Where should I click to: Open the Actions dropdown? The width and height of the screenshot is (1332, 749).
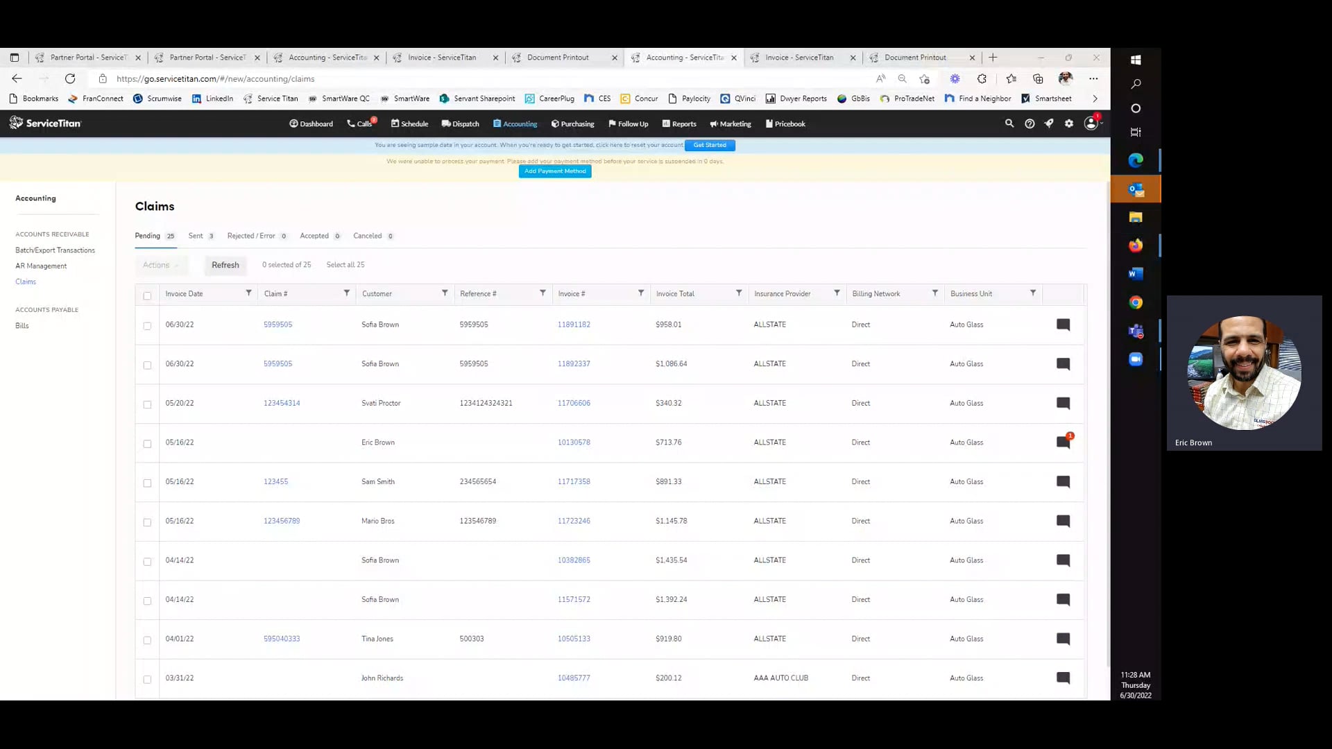point(160,264)
